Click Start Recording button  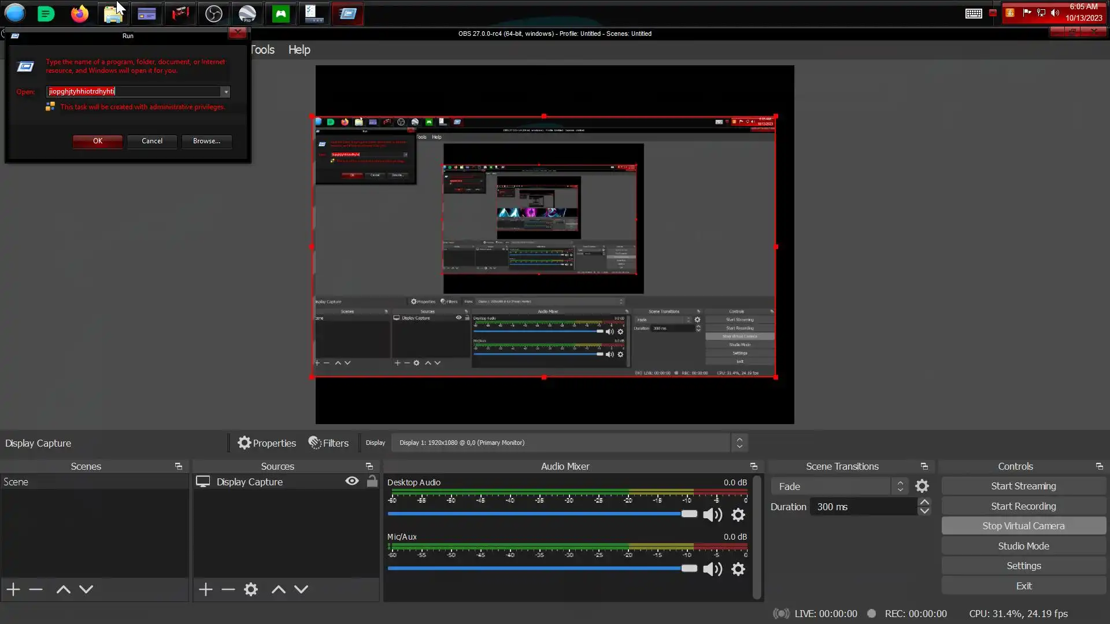pyautogui.click(x=1023, y=506)
